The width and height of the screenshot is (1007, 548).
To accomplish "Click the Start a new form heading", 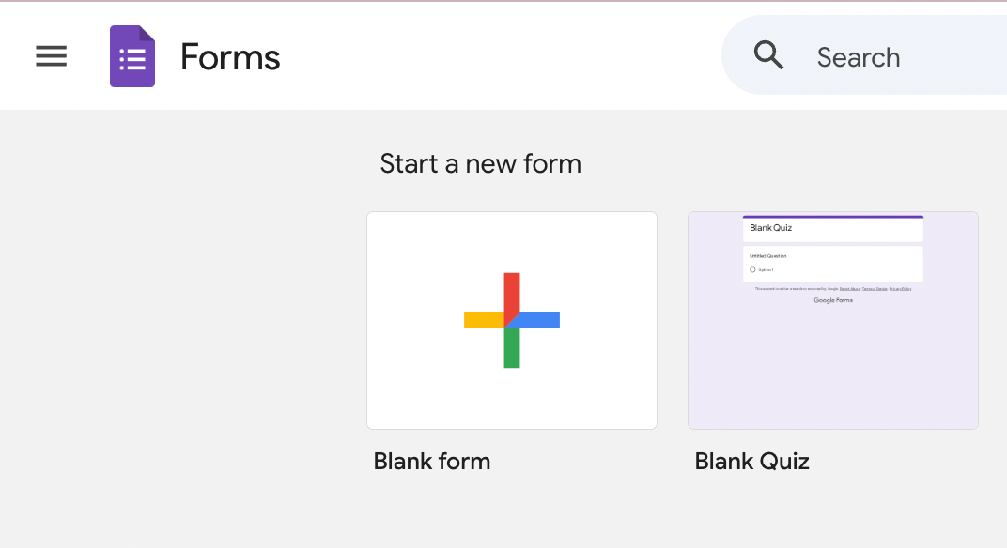I will (x=480, y=163).
